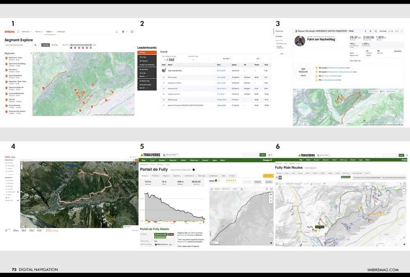410x277 pixels.
Task: Choose the This Year leaderboard filter
Action: (x=143, y=57)
